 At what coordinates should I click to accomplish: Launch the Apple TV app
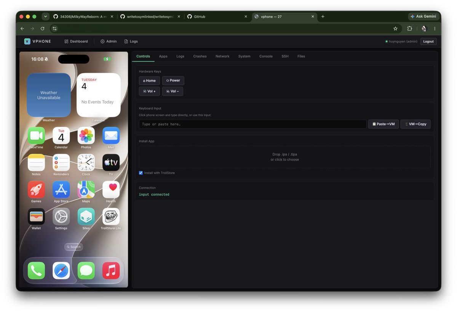point(111,162)
